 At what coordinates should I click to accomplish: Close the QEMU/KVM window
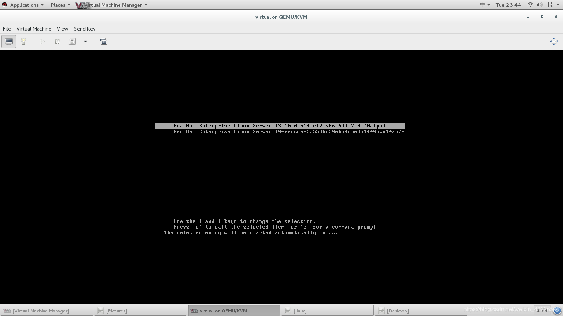[x=556, y=17]
